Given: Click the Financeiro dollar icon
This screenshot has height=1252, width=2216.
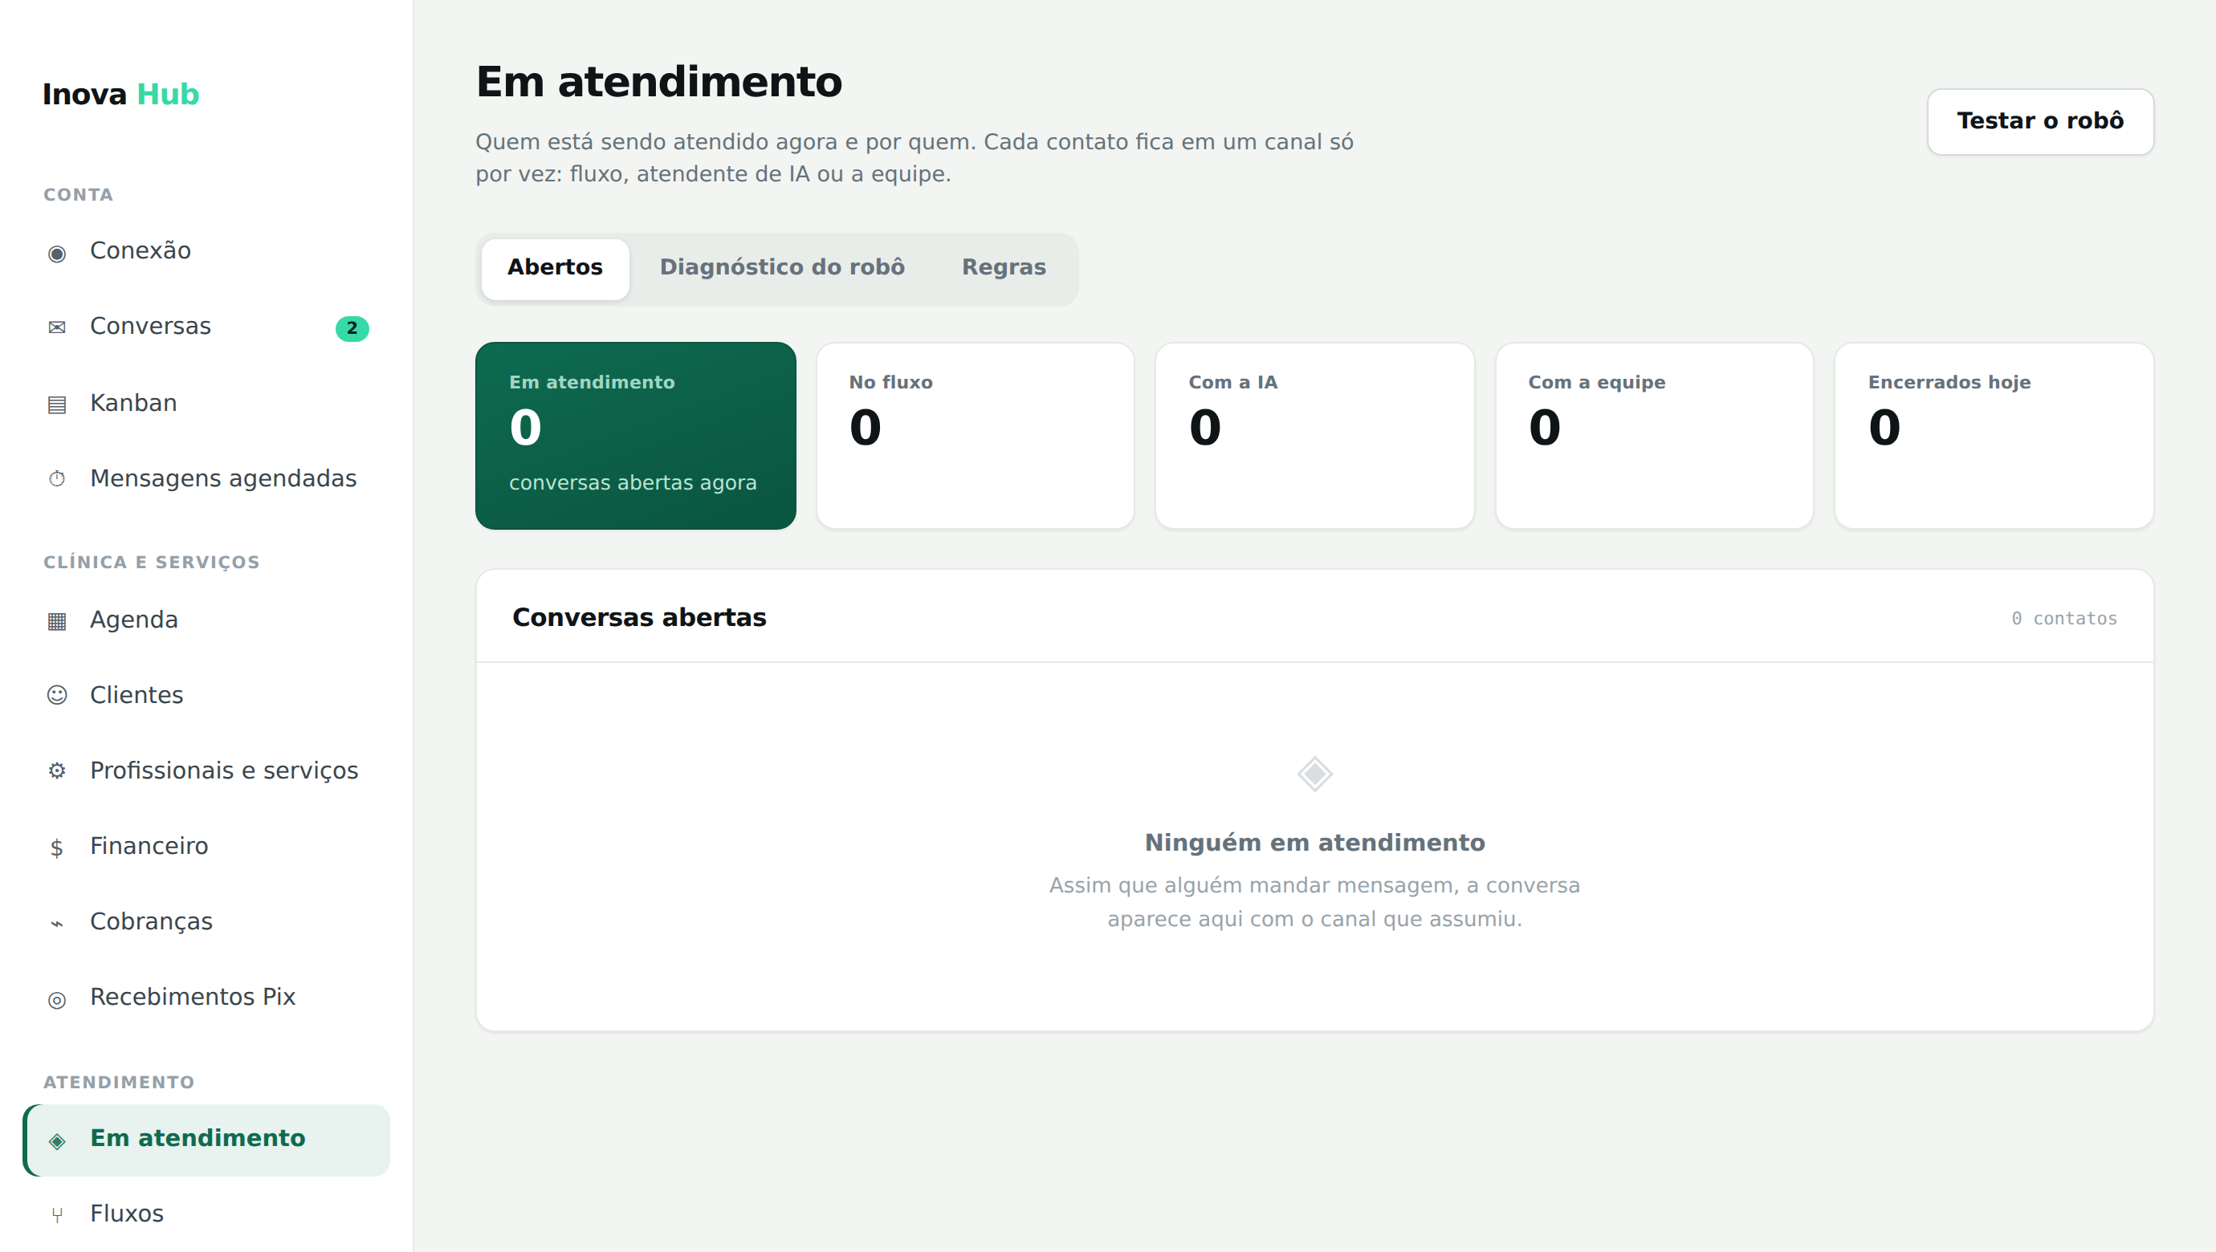Looking at the screenshot, I should pyautogui.click(x=57, y=848).
